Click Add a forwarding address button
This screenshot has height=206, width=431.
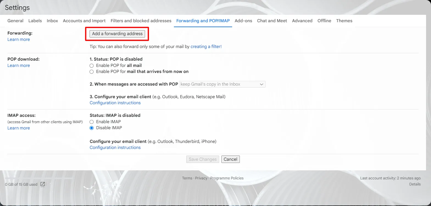pyautogui.click(x=117, y=33)
